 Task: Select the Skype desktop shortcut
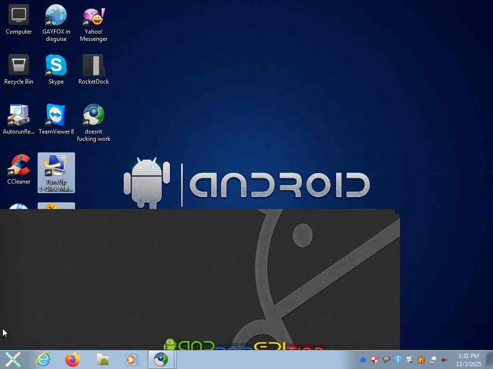pos(56,70)
